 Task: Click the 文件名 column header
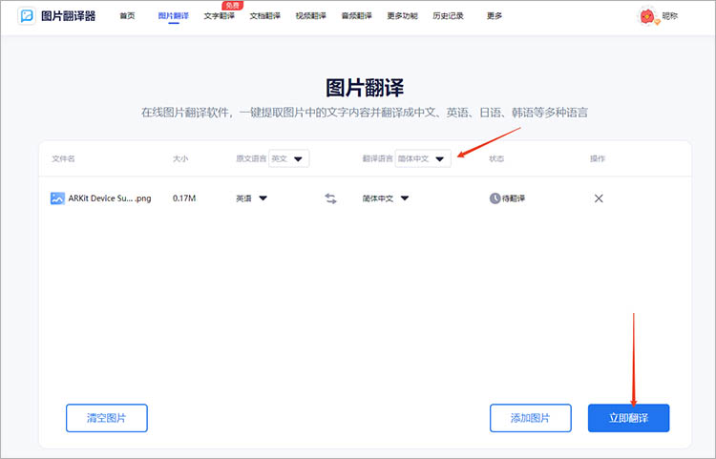63,158
